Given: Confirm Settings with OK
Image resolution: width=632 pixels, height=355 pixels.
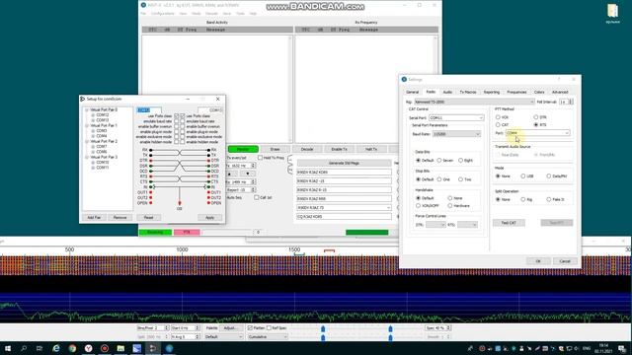Looking at the screenshot, I should 537,261.
